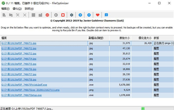The width and height of the screenshot is (174, 110).
Task: Click original size value 32,019
Action: pyautogui.click(x=126, y=64)
